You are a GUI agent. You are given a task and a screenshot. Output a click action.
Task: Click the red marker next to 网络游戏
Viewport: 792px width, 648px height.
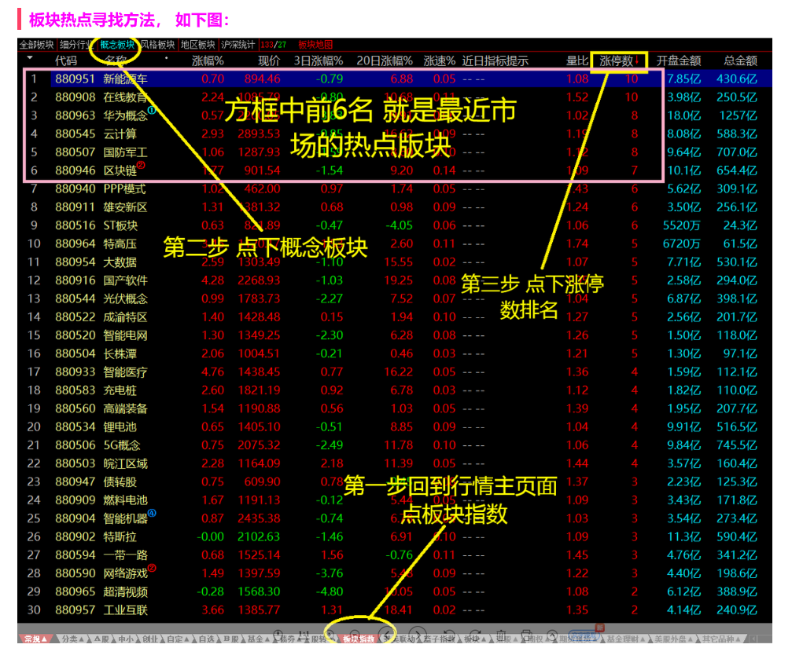click(152, 568)
